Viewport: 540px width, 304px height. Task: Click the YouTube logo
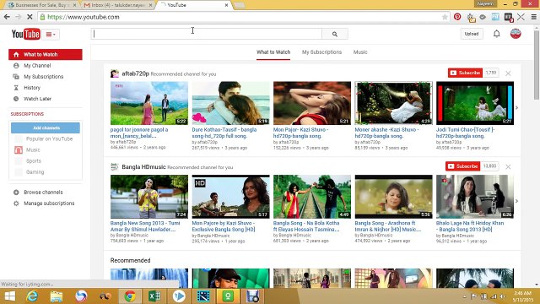(x=26, y=34)
